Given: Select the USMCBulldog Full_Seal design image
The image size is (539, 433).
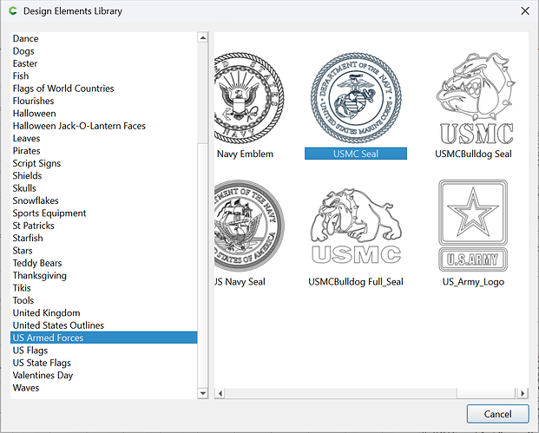Looking at the screenshot, I should (356, 226).
